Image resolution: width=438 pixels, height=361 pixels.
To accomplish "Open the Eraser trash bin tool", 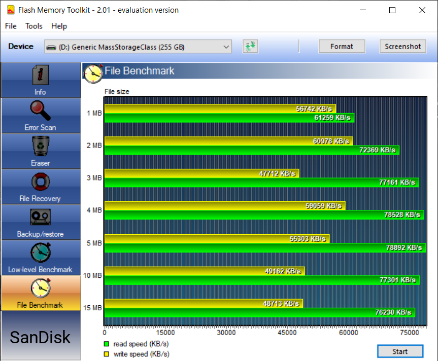I will click(41, 146).
